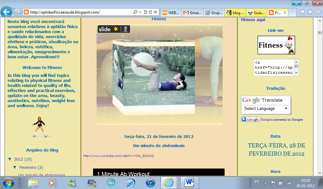Refresh the page with the reload icon
Screen dimensions: 323x189
[x=150, y=12]
